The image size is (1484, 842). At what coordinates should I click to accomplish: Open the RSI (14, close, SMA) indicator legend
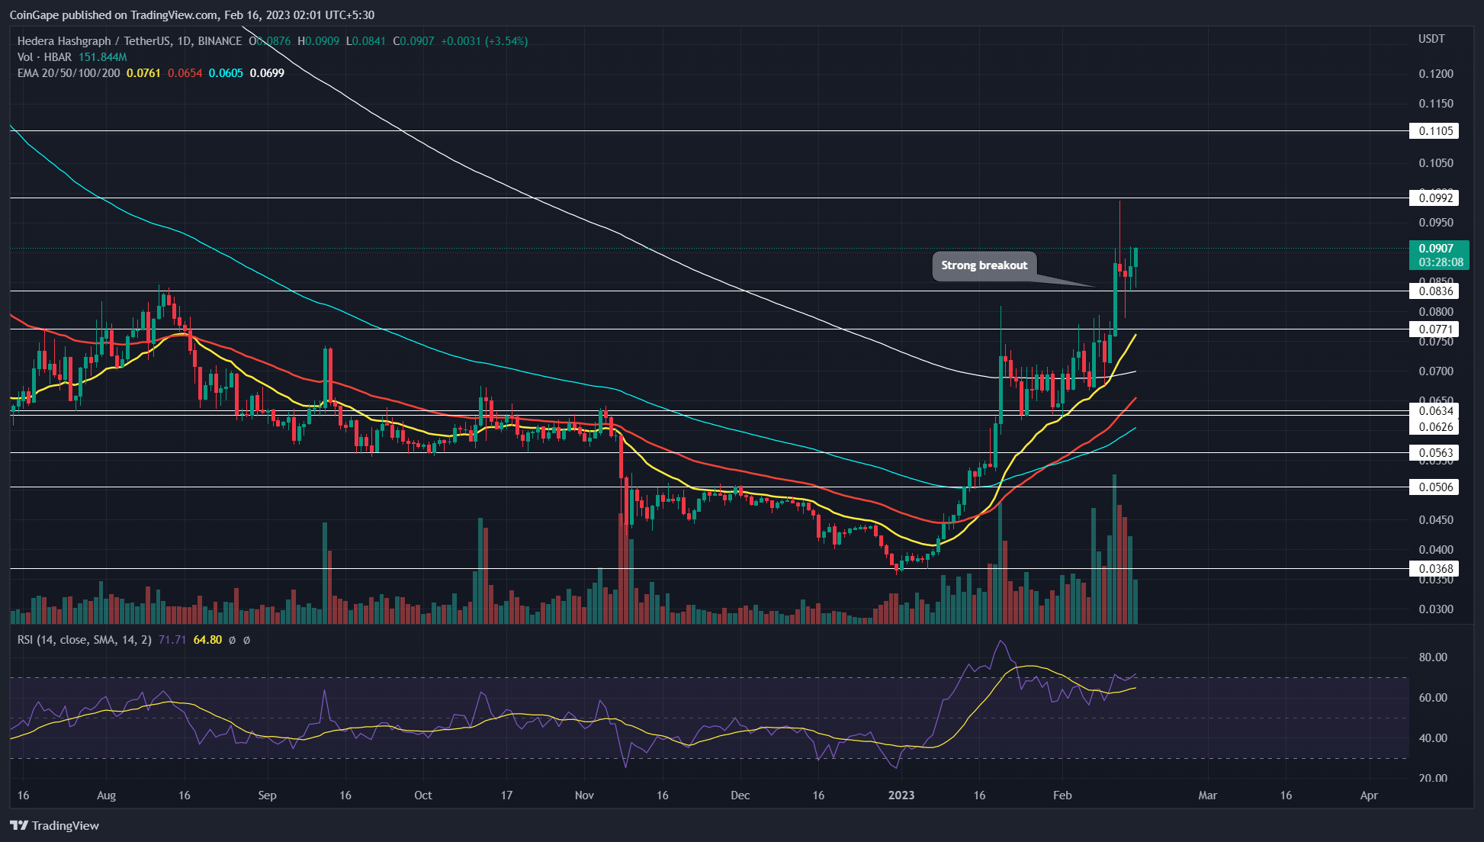click(x=84, y=640)
